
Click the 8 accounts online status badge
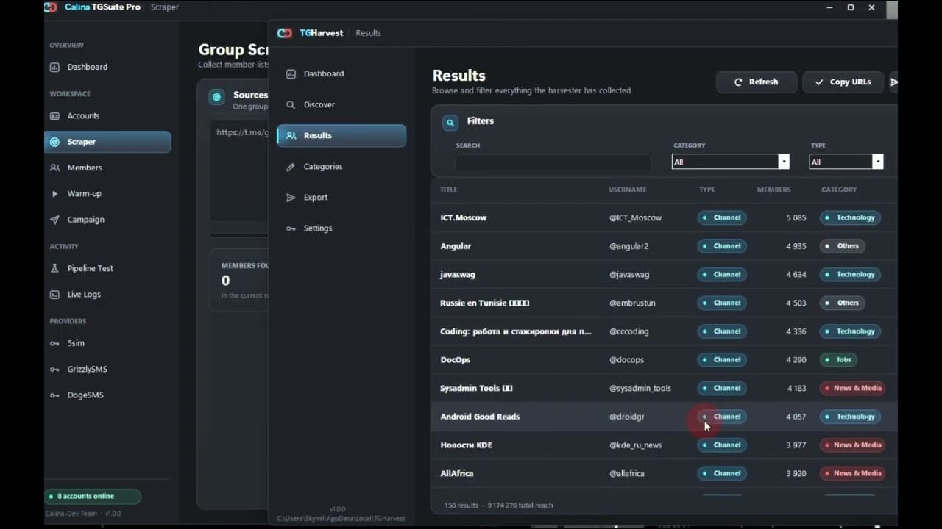tap(93, 497)
